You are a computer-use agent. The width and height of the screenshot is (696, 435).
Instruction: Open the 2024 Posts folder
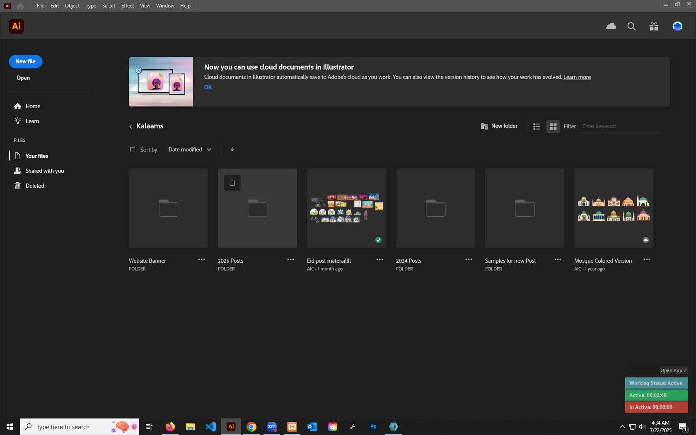435,208
